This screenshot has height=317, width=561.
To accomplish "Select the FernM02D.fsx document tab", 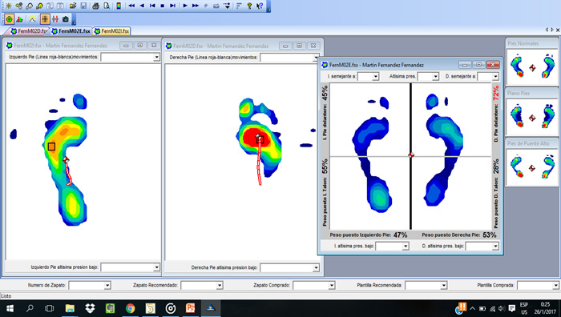I will pyautogui.click(x=29, y=31).
